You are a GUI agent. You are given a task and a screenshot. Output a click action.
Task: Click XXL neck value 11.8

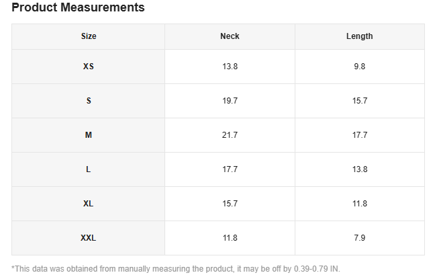pos(230,238)
